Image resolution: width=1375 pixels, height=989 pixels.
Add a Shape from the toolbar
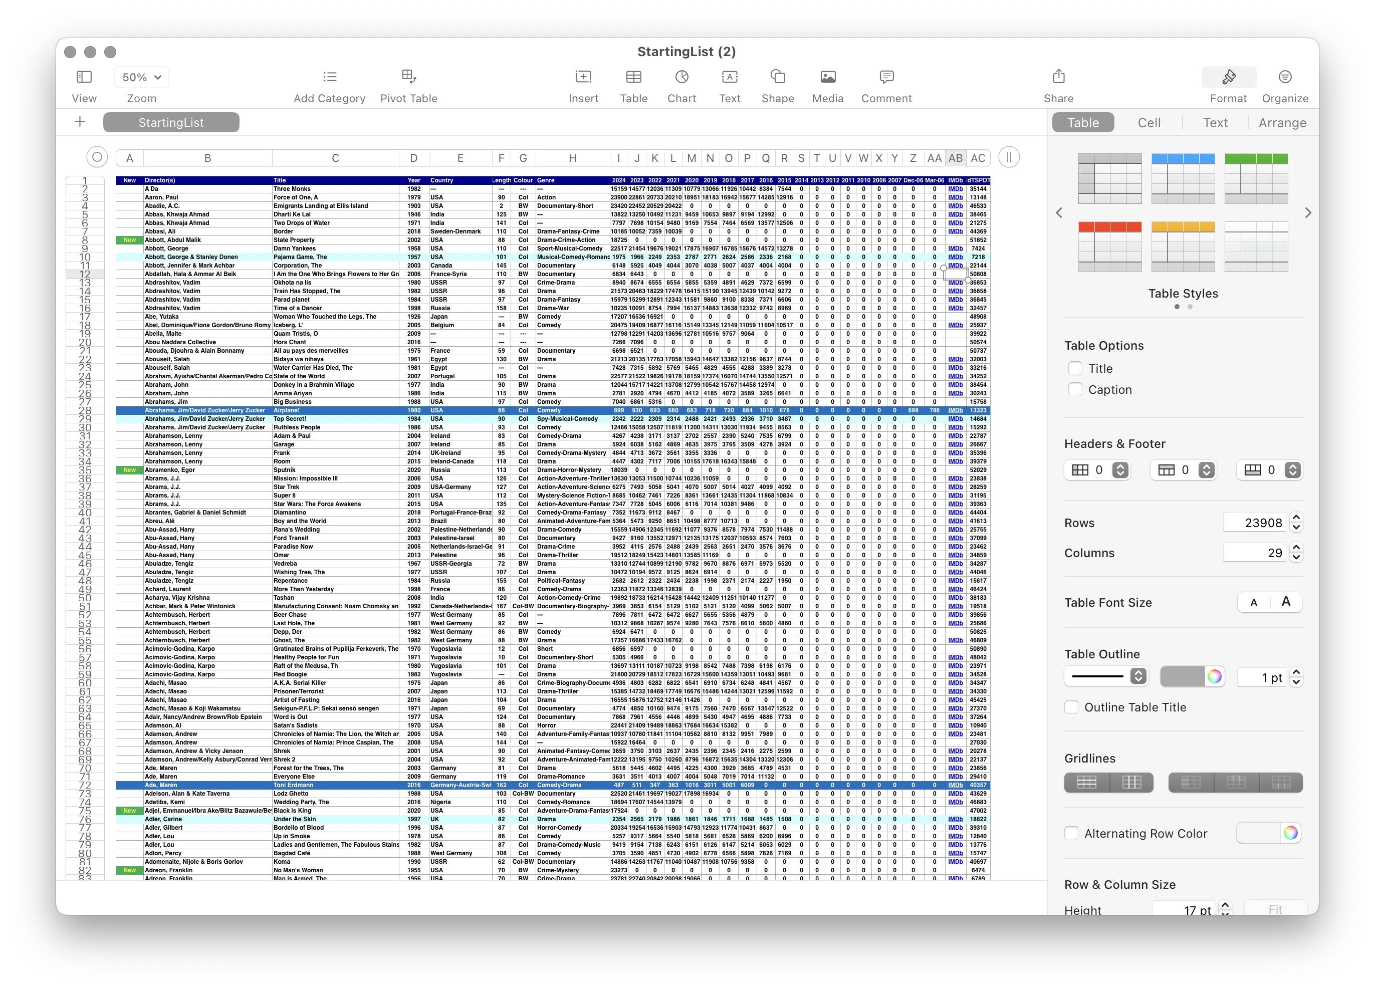(x=777, y=77)
